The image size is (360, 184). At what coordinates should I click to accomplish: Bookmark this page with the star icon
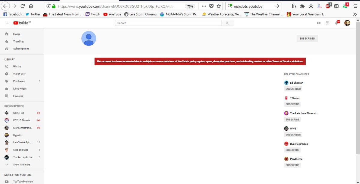point(219,6)
